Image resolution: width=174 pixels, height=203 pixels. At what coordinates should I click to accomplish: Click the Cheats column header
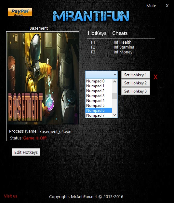click(x=120, y=33)
